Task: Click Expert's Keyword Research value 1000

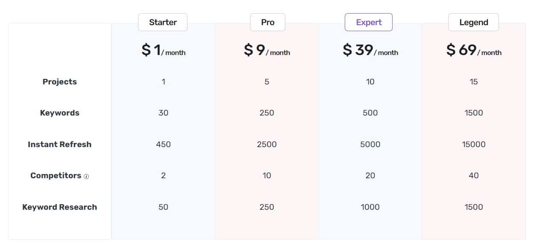Action: 370,207
